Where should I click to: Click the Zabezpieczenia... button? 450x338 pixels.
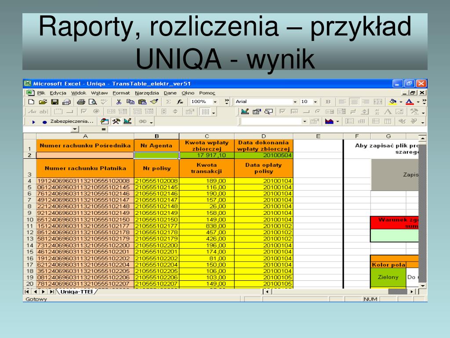(x=72, y=121)
